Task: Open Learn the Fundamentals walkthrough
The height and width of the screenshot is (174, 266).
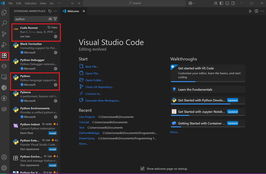Action: [x=208, y=89]
